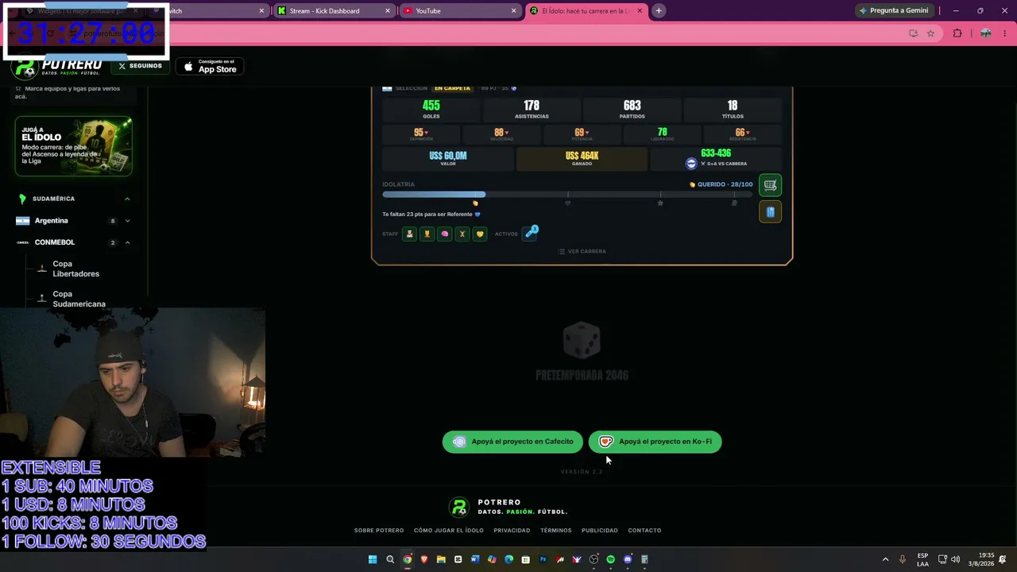The image size is (1017, 572).
Task: Open the El Ídolo career mode banner
Action: 73,146
